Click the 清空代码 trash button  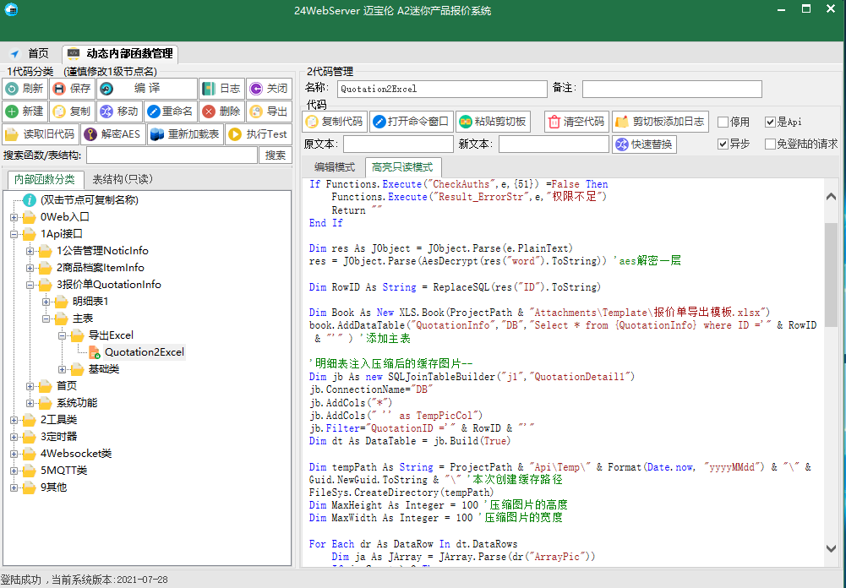point(576,122)
